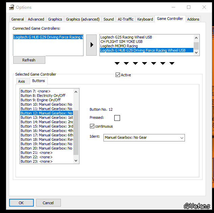Click the right-arrow add controller button
The height and width of the screenshot is (213, 214).
click(91, 45)
